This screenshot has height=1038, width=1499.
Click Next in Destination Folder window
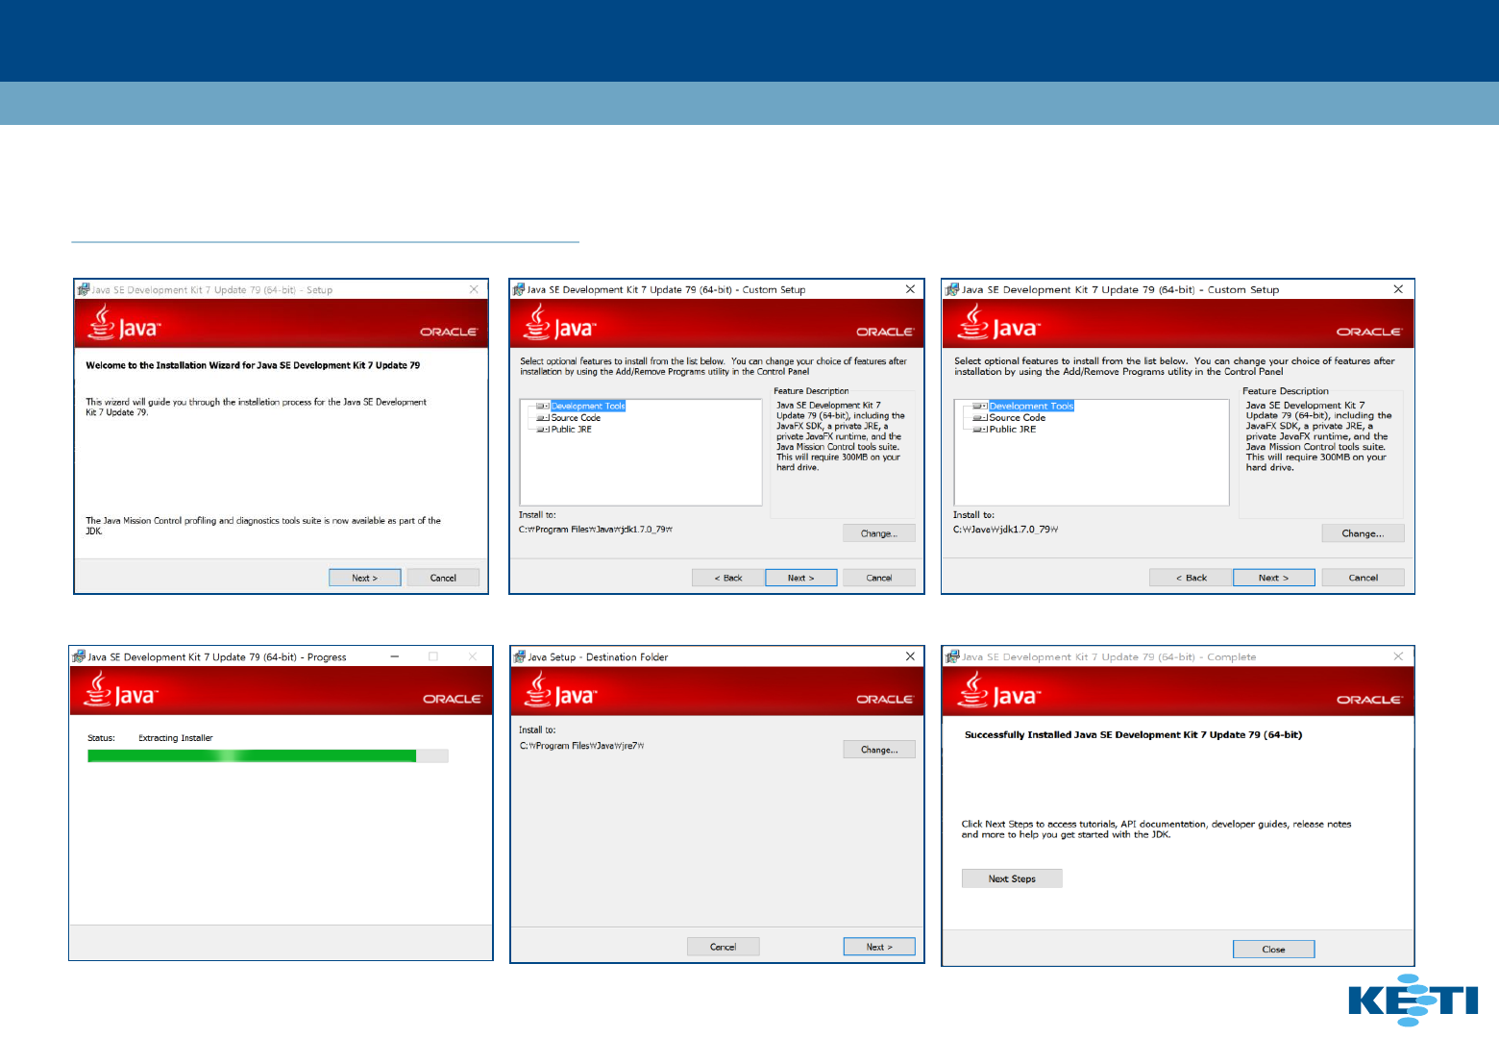click(x=879, y=947)
